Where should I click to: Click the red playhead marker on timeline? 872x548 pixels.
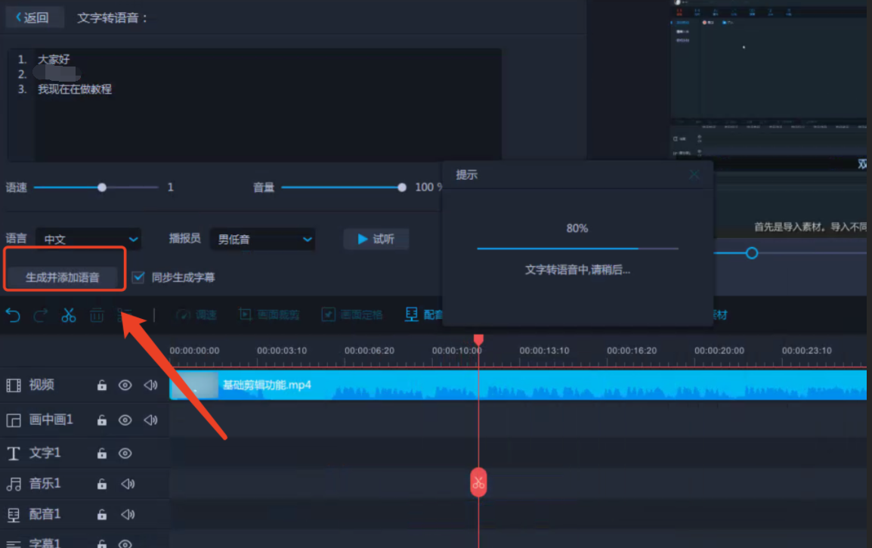click(x=478, y=339)
